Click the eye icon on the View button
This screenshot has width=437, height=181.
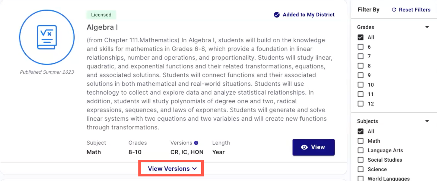click(304, 147)
